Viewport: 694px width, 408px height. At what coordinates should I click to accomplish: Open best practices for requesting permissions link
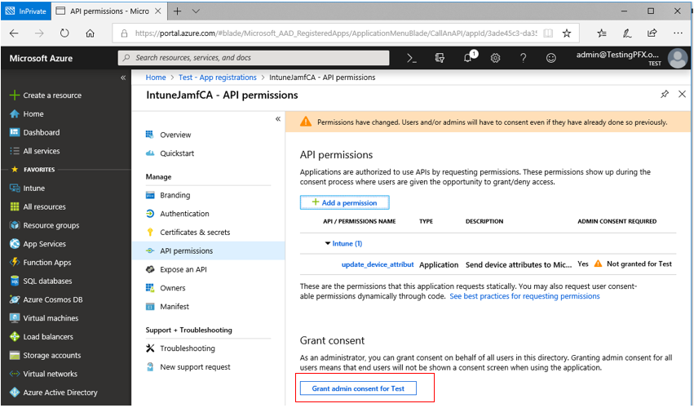coord(524,296)
